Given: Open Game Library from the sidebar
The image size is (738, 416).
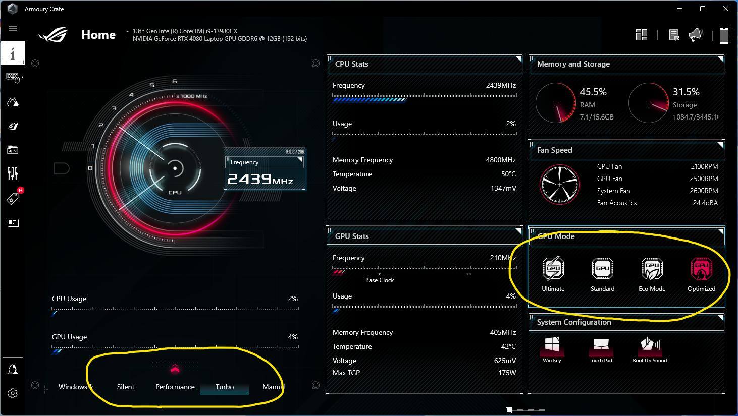Looking at the screenshot, I should 13,150.
